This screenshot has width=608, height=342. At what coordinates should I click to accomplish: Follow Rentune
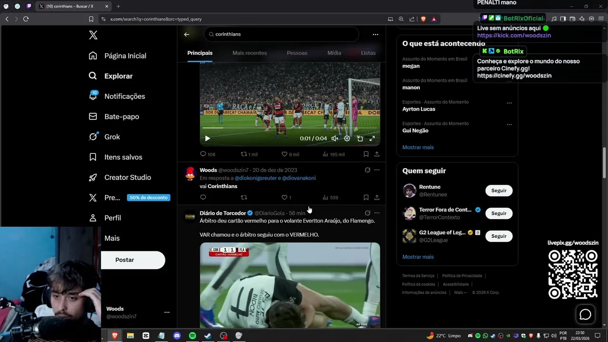(499, 190)
